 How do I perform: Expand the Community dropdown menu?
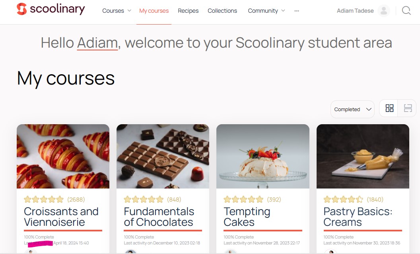click(x=266, y=11)
